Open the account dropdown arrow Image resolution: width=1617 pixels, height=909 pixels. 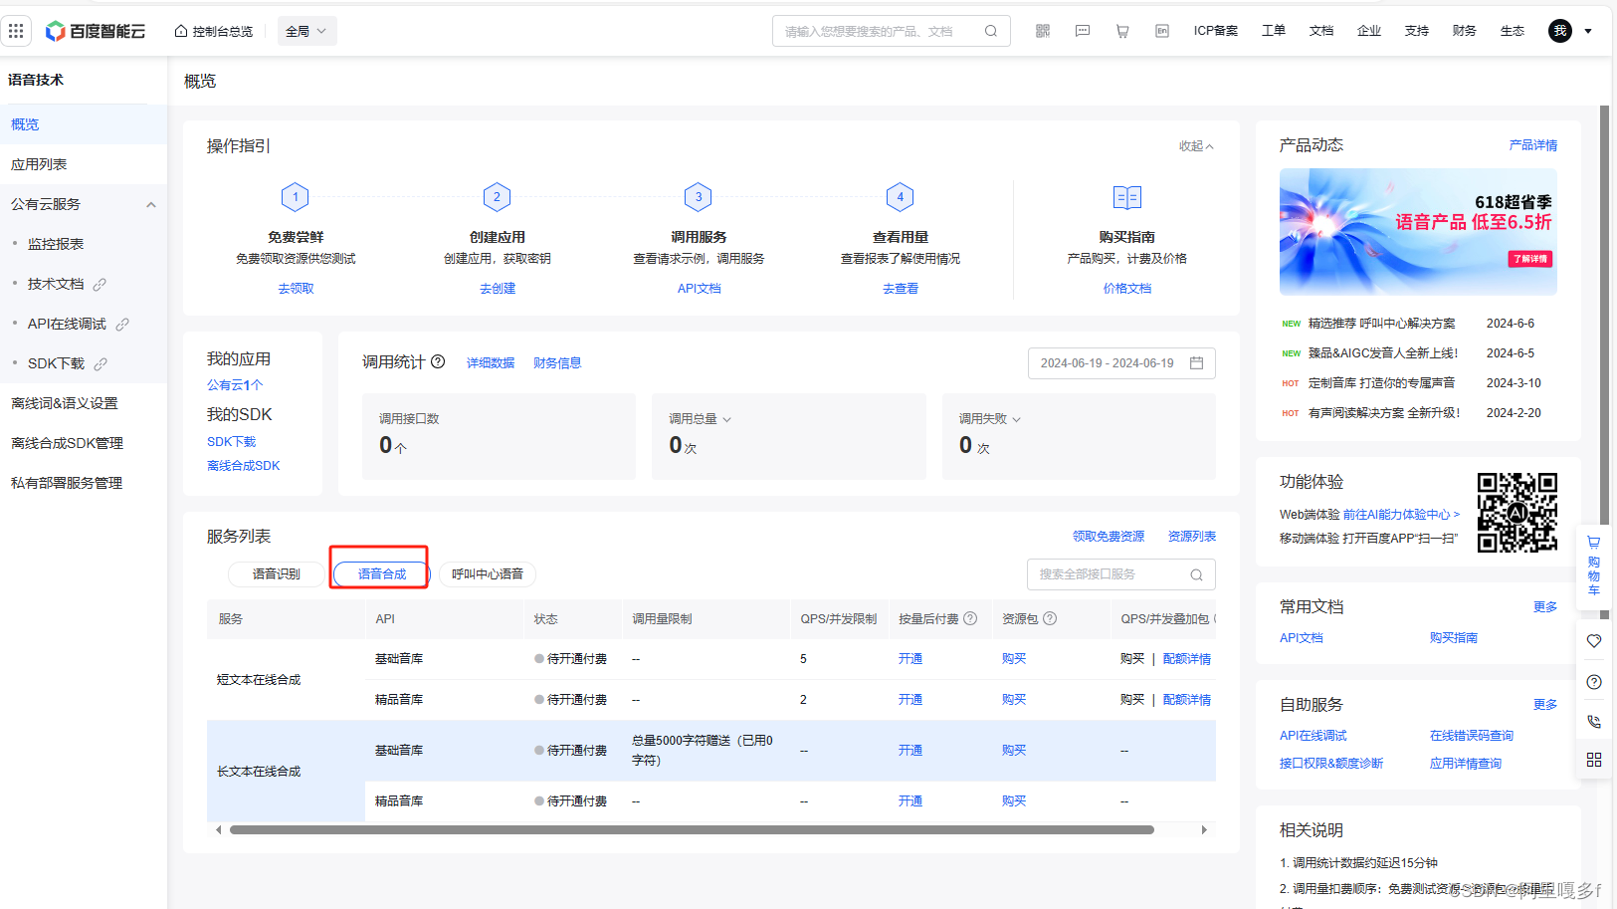click(x=1588, y=31)
